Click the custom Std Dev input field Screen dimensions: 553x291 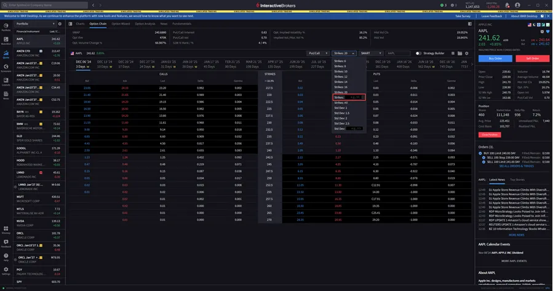[x=354, y=129]
